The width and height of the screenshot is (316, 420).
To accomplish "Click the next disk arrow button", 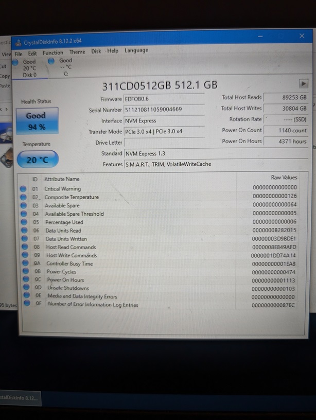I will 304,83.
